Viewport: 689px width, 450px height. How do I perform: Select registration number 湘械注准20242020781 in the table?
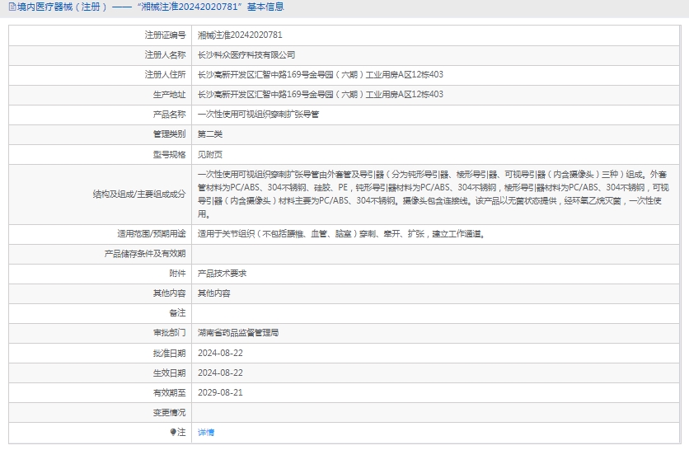click(x=240, y=35)
